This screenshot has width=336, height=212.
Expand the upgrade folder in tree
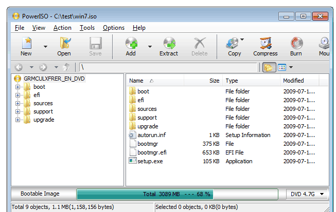click(x=18, y=120)
